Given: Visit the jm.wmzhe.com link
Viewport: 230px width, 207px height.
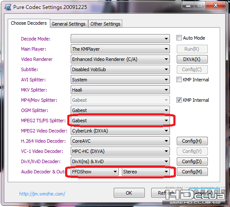Looking at the screenshot, I should (42, 194).
